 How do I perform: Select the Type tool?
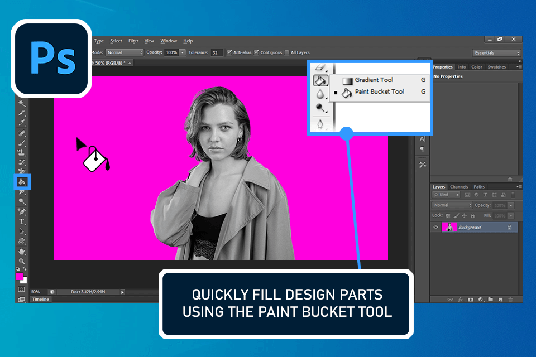pyautogui.click(x=22, y=221)
